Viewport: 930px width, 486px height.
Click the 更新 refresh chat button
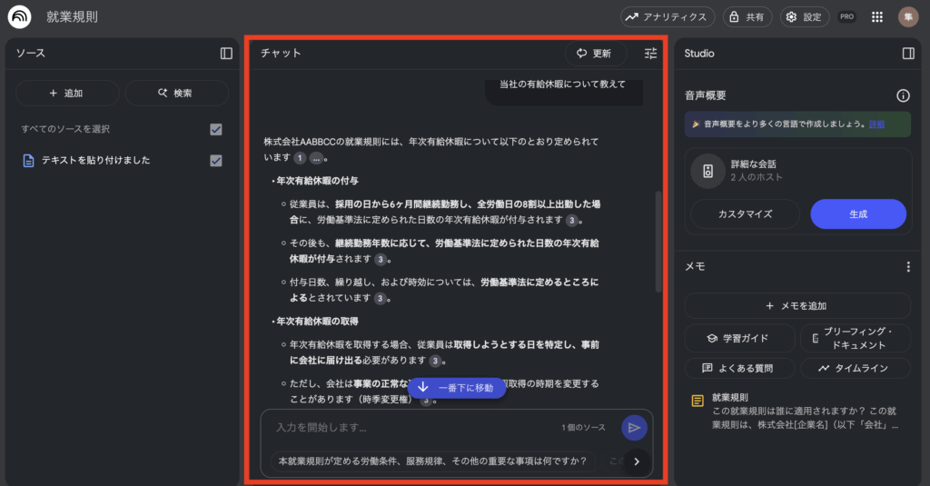click(x=595, y=54)
